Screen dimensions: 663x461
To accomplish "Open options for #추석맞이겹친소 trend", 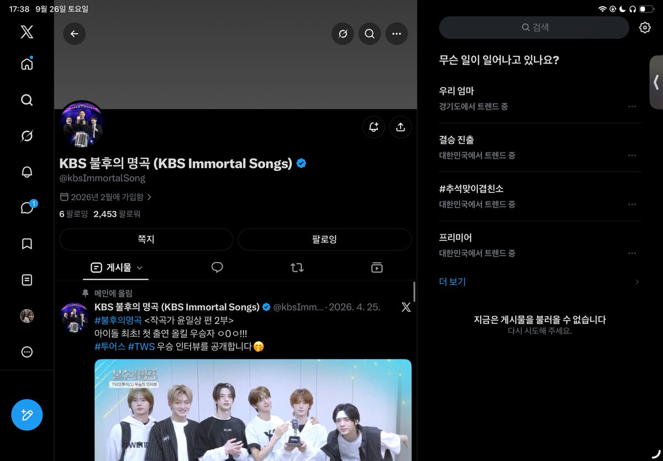I will tap(632, 205).
